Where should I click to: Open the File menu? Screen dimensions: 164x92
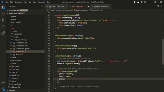click(7, 2)
